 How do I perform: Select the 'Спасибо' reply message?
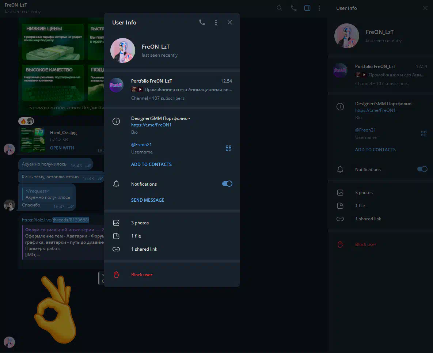click(x=47, y=198)
